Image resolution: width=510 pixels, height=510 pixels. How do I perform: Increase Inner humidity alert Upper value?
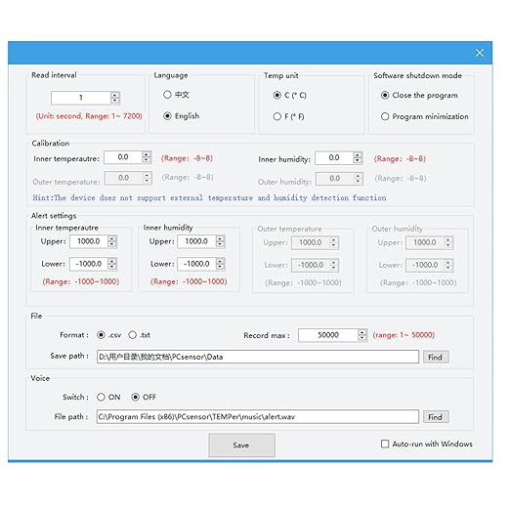click(220, 238)
